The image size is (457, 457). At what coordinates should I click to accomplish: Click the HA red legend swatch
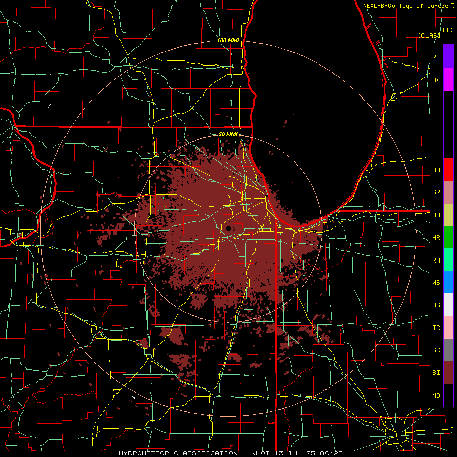448,170
